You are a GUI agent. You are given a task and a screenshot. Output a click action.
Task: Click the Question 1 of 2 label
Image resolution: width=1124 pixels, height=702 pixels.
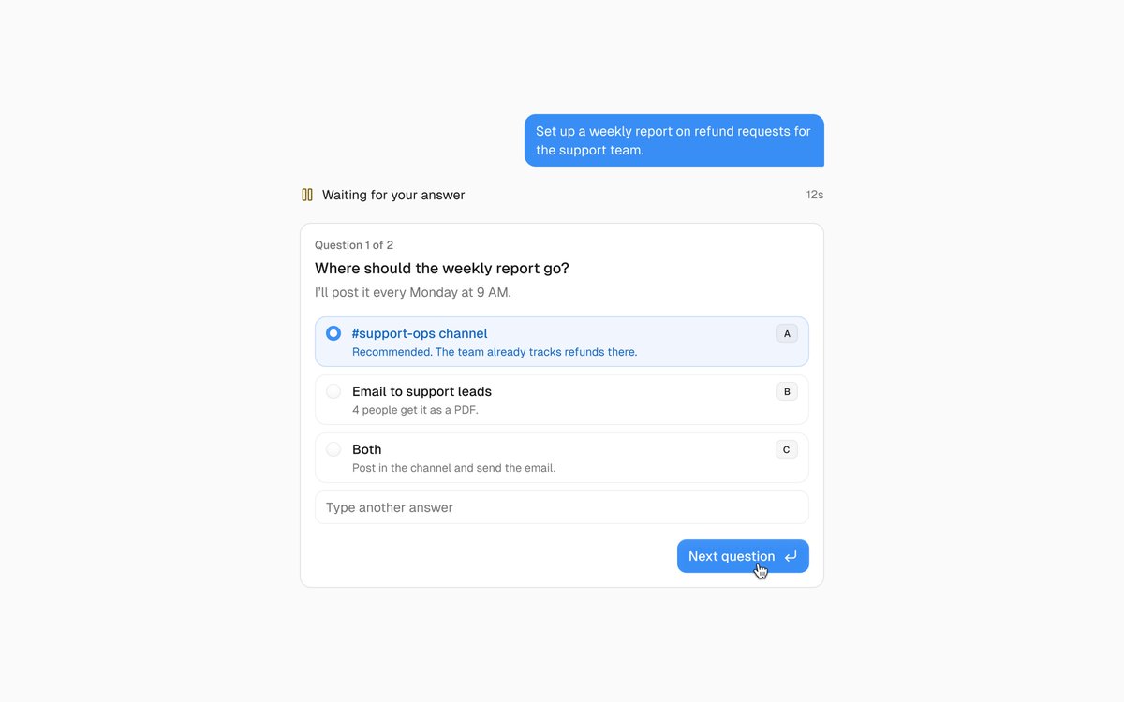[x=354, y=245]
